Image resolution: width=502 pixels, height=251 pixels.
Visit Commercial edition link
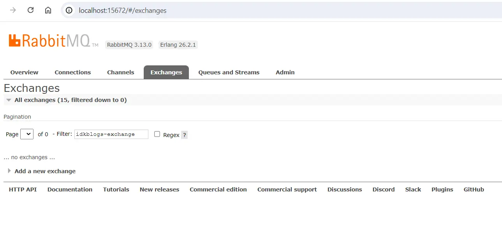[x=218, y=190]
